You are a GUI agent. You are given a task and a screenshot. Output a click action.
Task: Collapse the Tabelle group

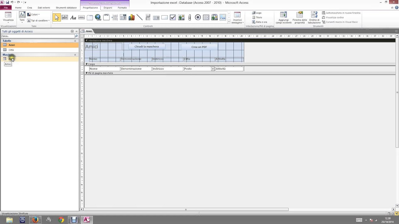(75, 41)
